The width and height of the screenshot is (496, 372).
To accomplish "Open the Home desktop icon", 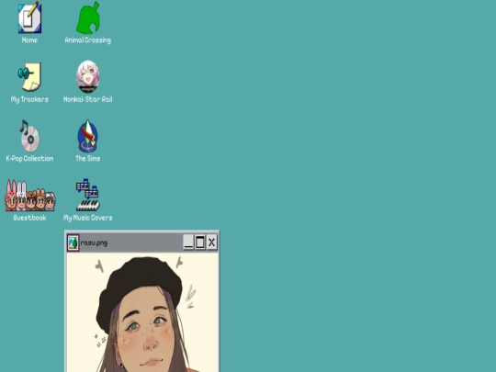I will (x=29, y=17).
